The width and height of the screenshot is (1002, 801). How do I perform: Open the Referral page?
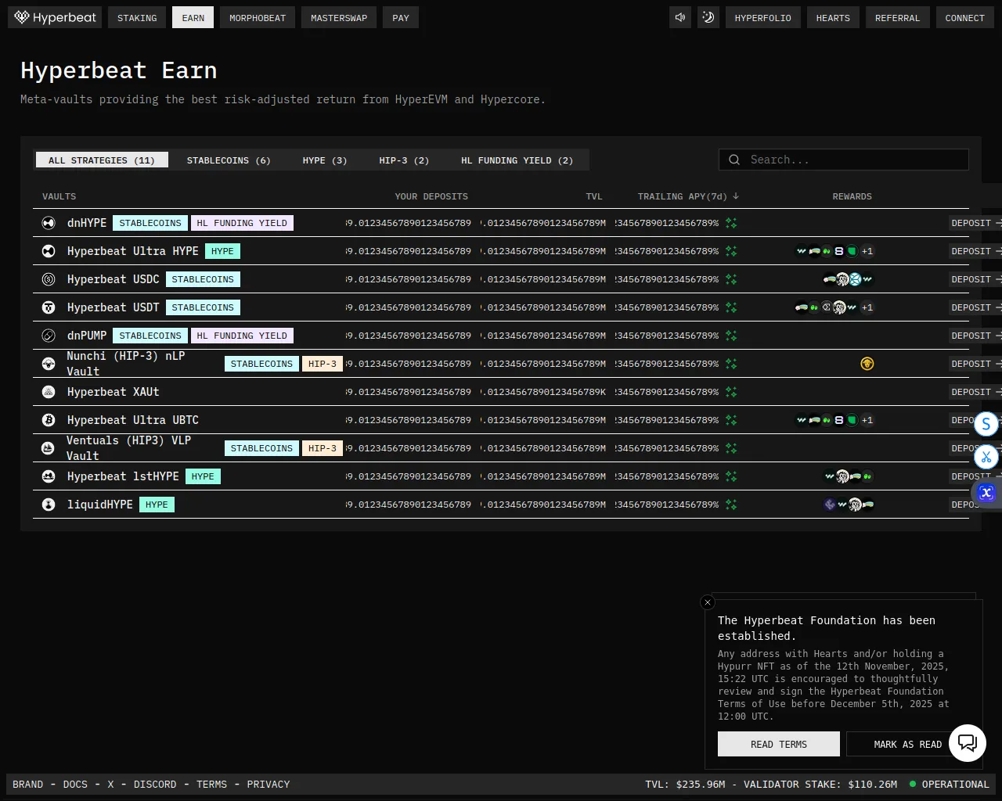(x=898, y=17)
